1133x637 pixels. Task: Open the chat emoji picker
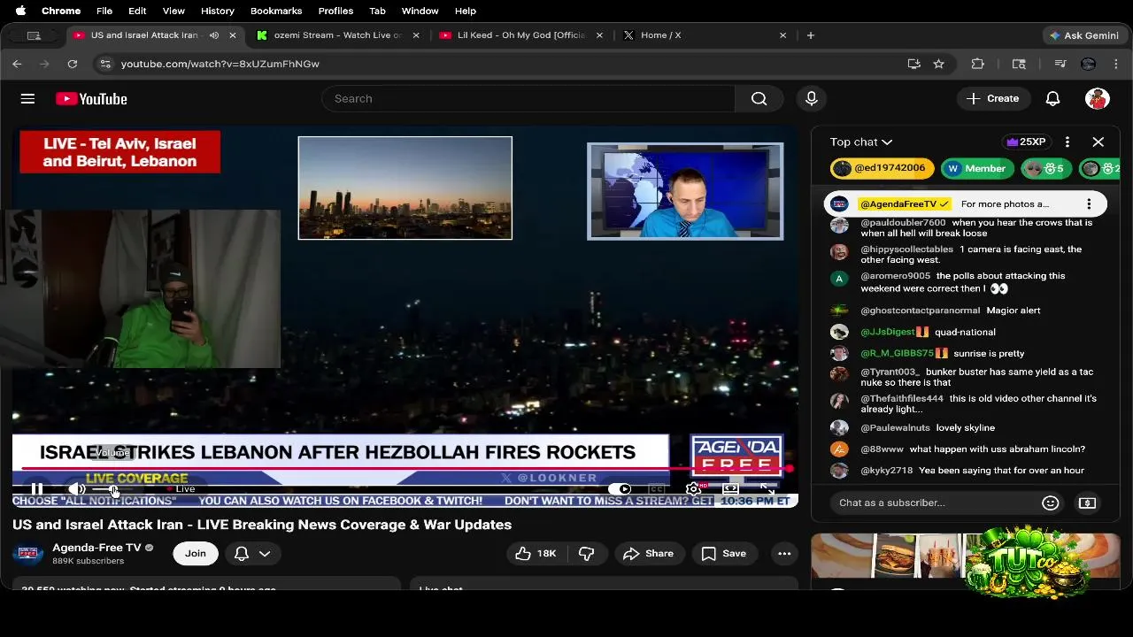pos(1051,503)
